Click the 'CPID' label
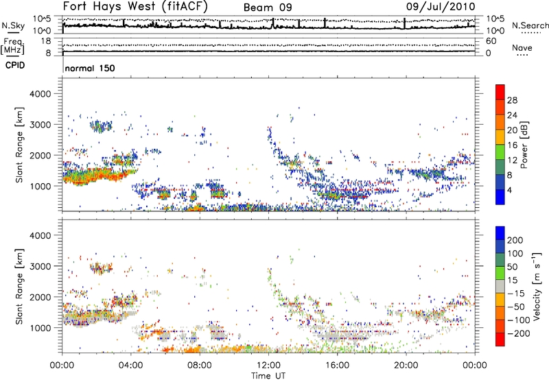The width and height of the screenshot is (549, 380). coord(15,65)
